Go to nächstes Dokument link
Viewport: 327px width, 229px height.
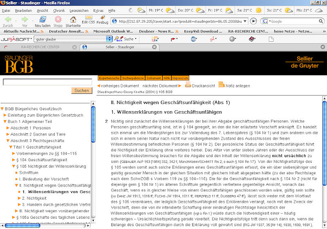pyautogui.click(x=160, y=86)
